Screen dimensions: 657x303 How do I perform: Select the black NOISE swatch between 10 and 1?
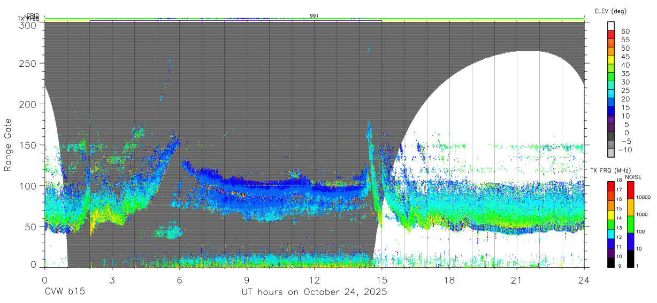[630, 259]
